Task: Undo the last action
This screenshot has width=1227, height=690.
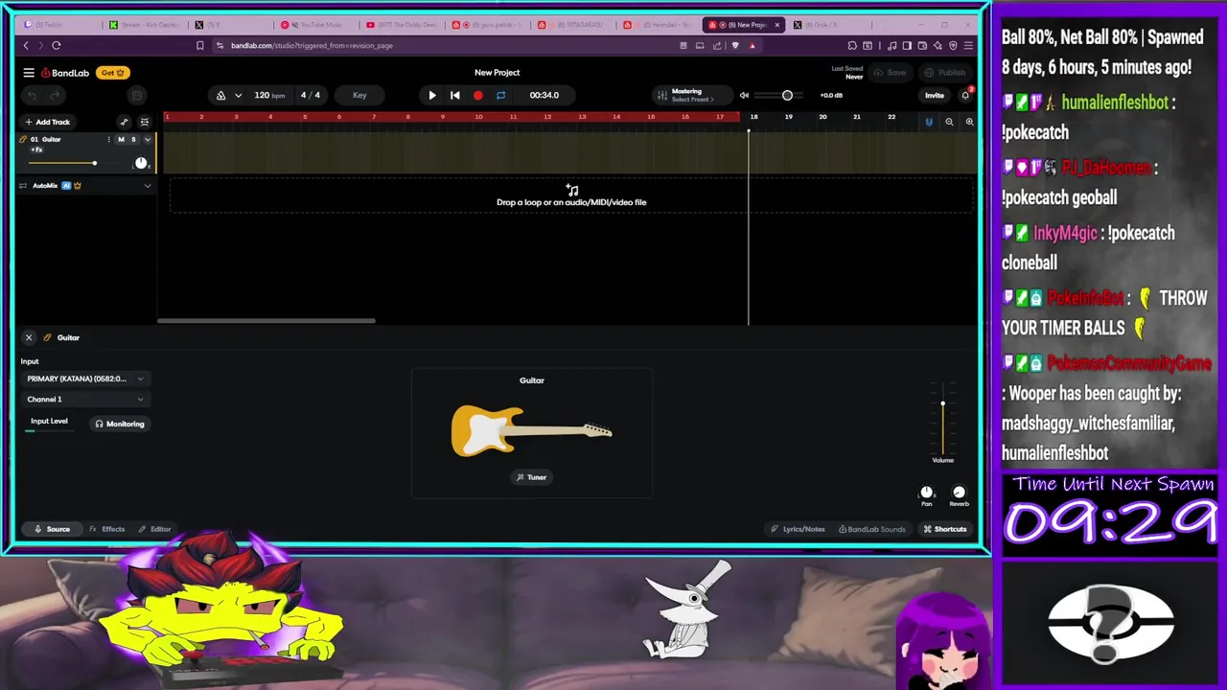Action: [32, 95]
